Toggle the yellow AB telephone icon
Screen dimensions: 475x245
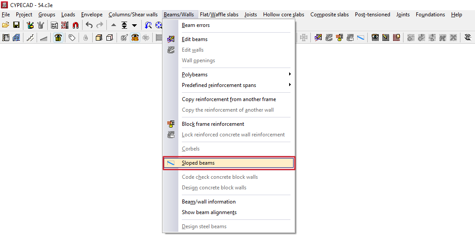click(x=58, y=38)
